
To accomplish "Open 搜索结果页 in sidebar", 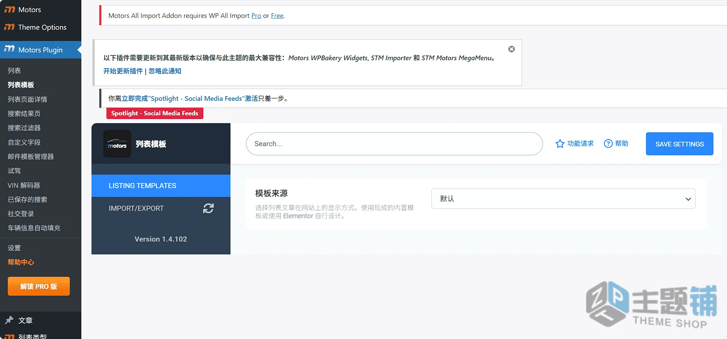I will (24, 114).
